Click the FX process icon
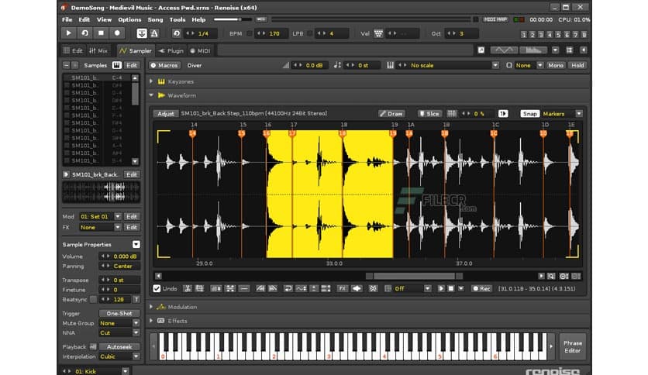Image resolution: width=648 pixels, height=375 pixels. [342, 289]
